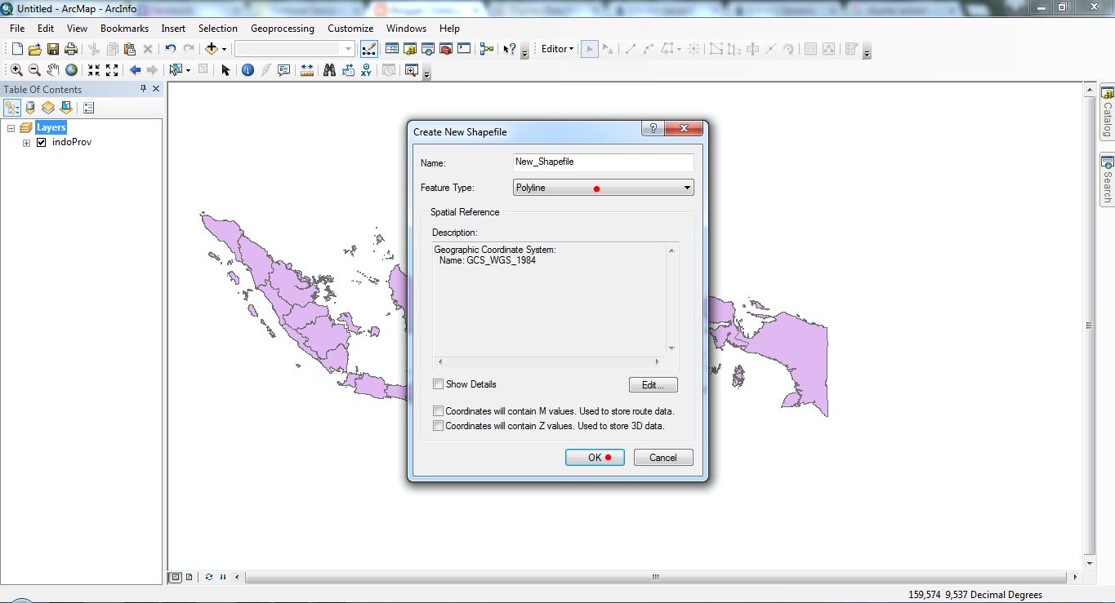
Task: Zoom to Full Extent of the map
Action: (x=71, y=70)
